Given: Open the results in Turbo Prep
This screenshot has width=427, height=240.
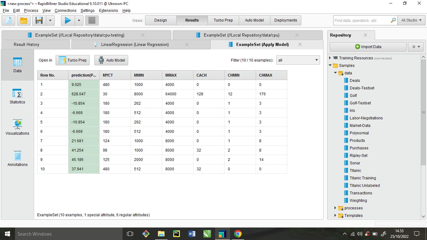Looking at the screenshot, I should [x=73, y=60].
